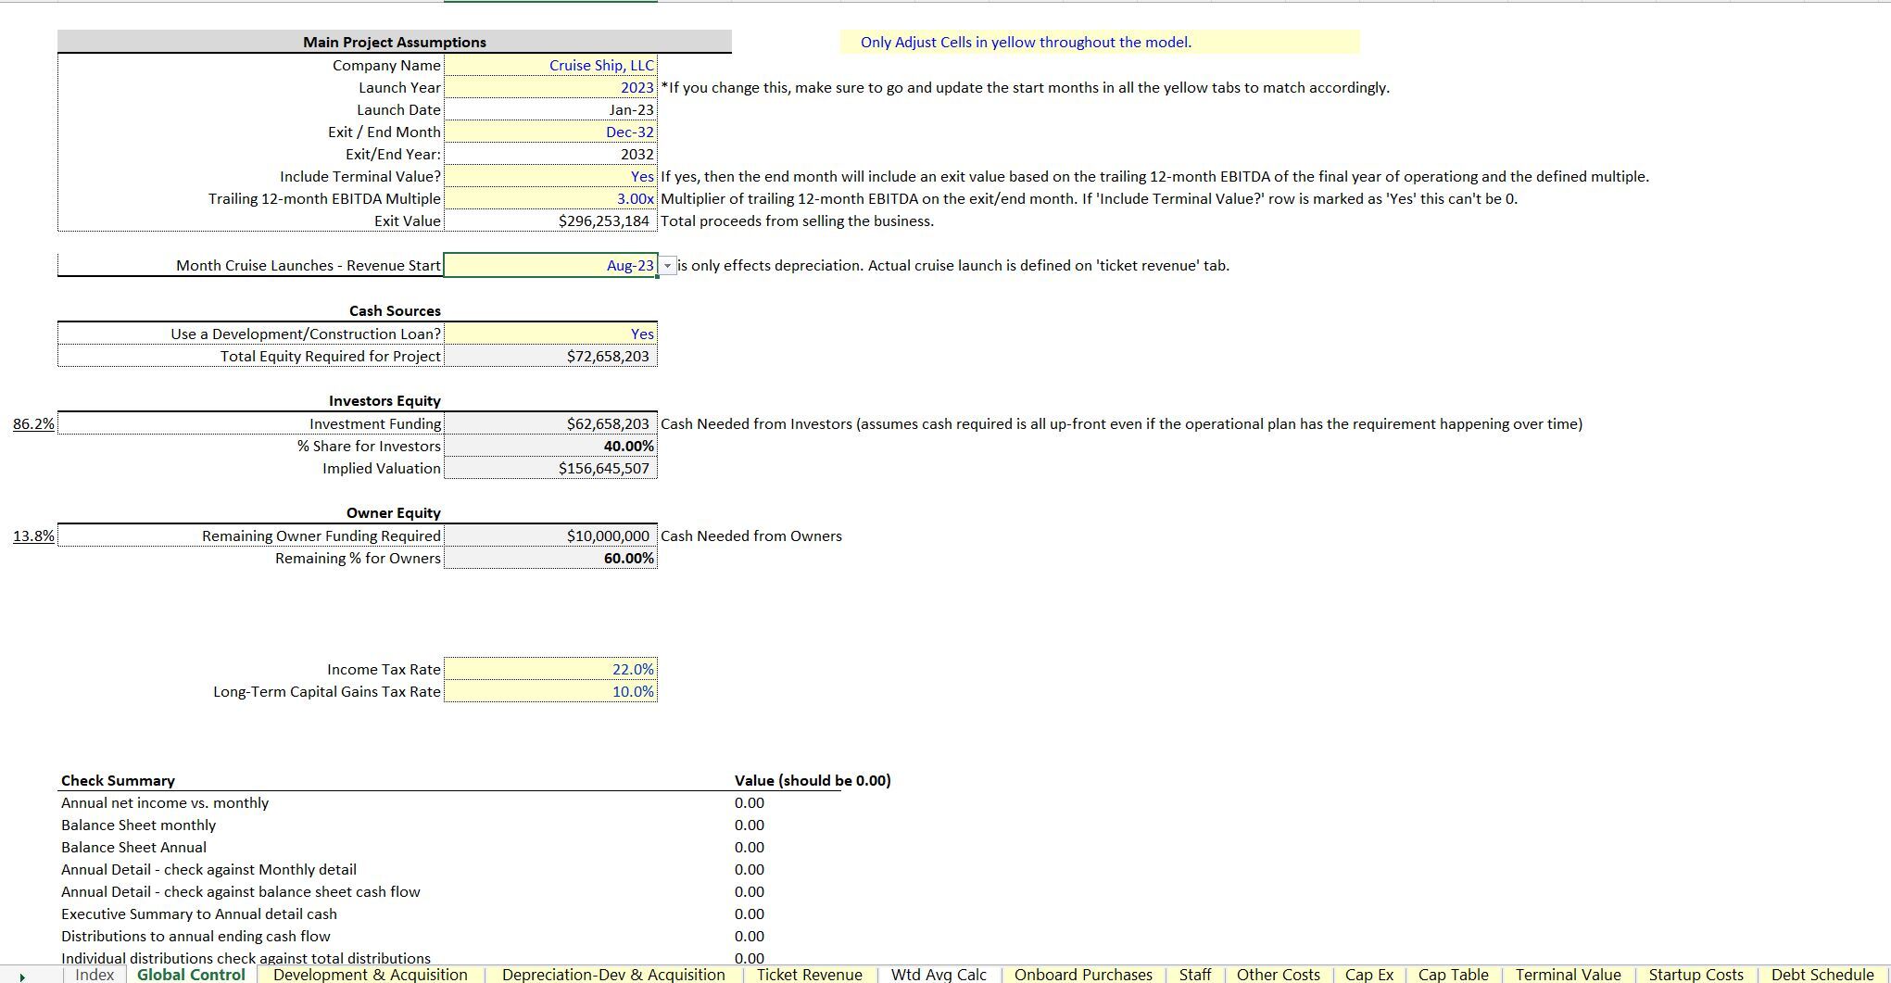Click the 13.8% percentage cell
The width and height of the screenshot is (1891, 983).
(x=33, y=536)
